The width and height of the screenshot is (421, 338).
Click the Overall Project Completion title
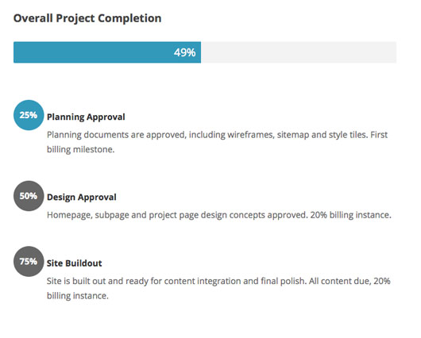pos(87,18)
